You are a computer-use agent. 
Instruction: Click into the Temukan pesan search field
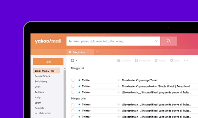tap(110, 41)
